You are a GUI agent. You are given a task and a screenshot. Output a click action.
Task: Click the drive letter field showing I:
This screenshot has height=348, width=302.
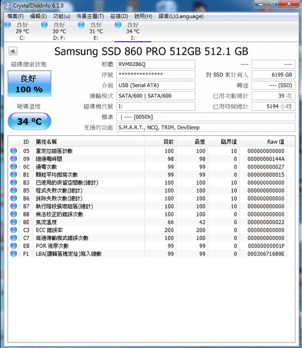tap(156, 107)
